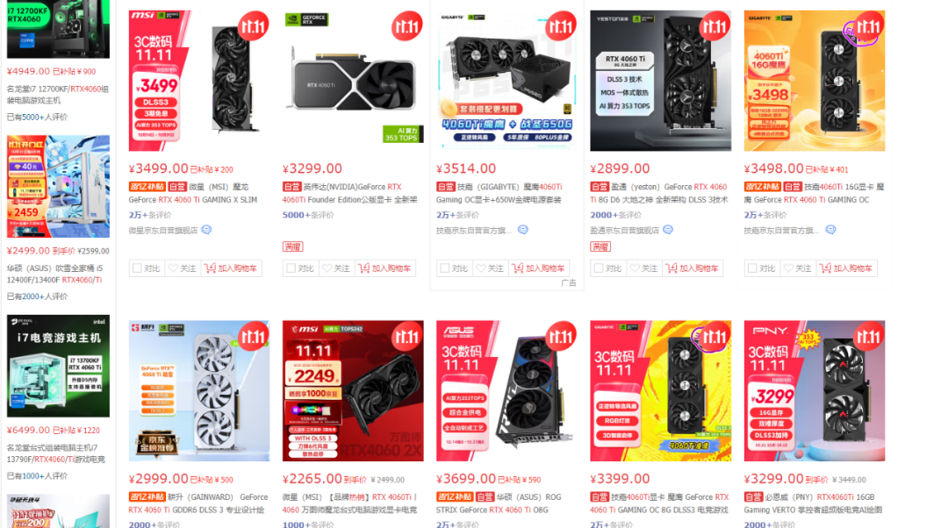Click cart icon 加入购物车 for Yeston ¥2899 card
The image size is (948, 528).
[671, 268]
